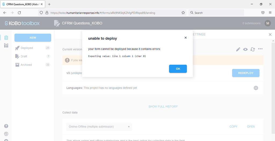The height and width of the screenshot is (141, 275).
Task: Close the unable to deploy dialog with X
Action: pos(186,38)
